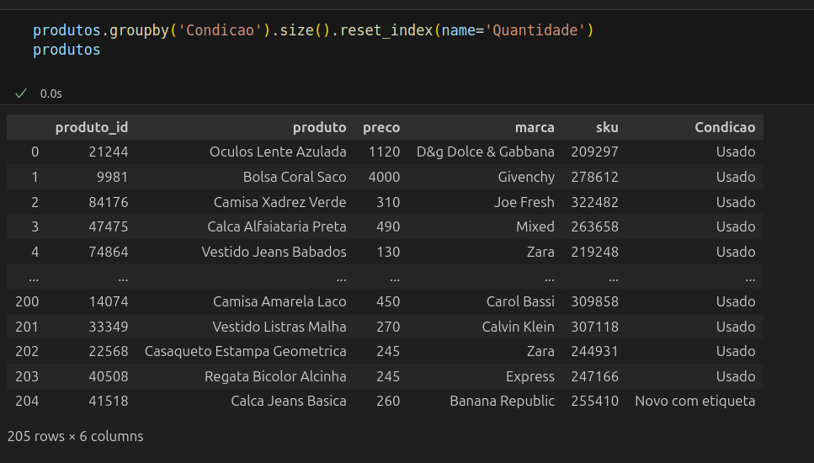The width and height of the screenshot is (814, 463).
Task: Click the preco value 1120
Action: coord(384,152)
